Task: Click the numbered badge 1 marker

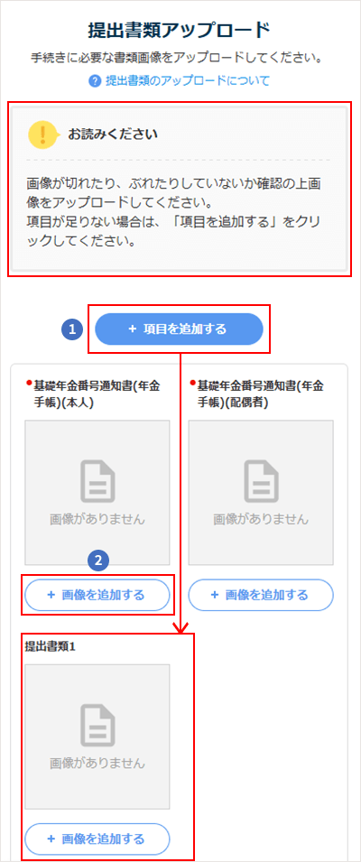Action: (72, 329)
